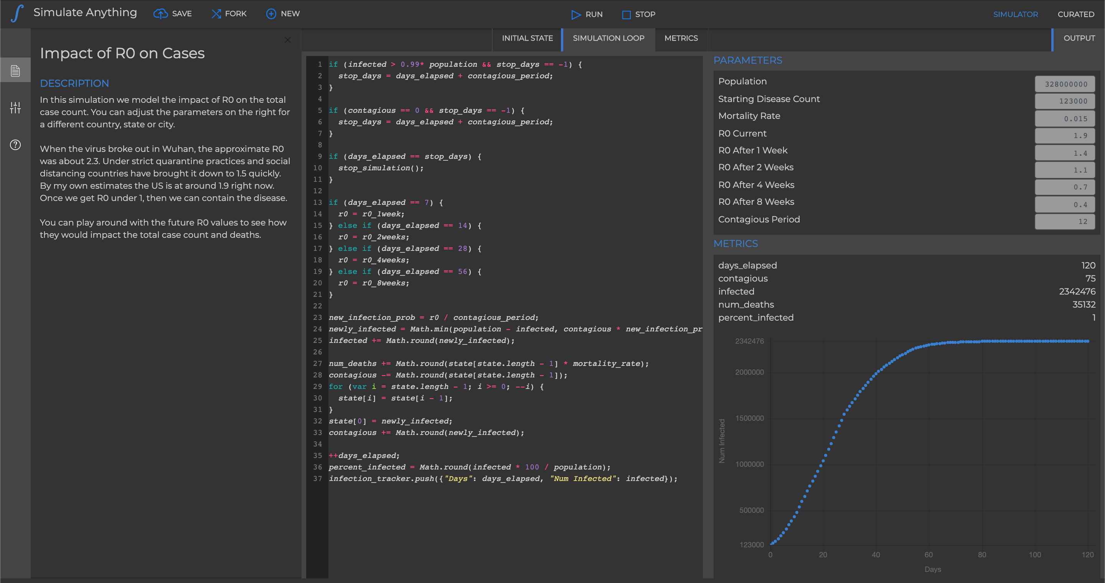The height and width of the screenshot is (583, 1105).
Task: Click the New plus icon
Action: (x=271, y=14)
